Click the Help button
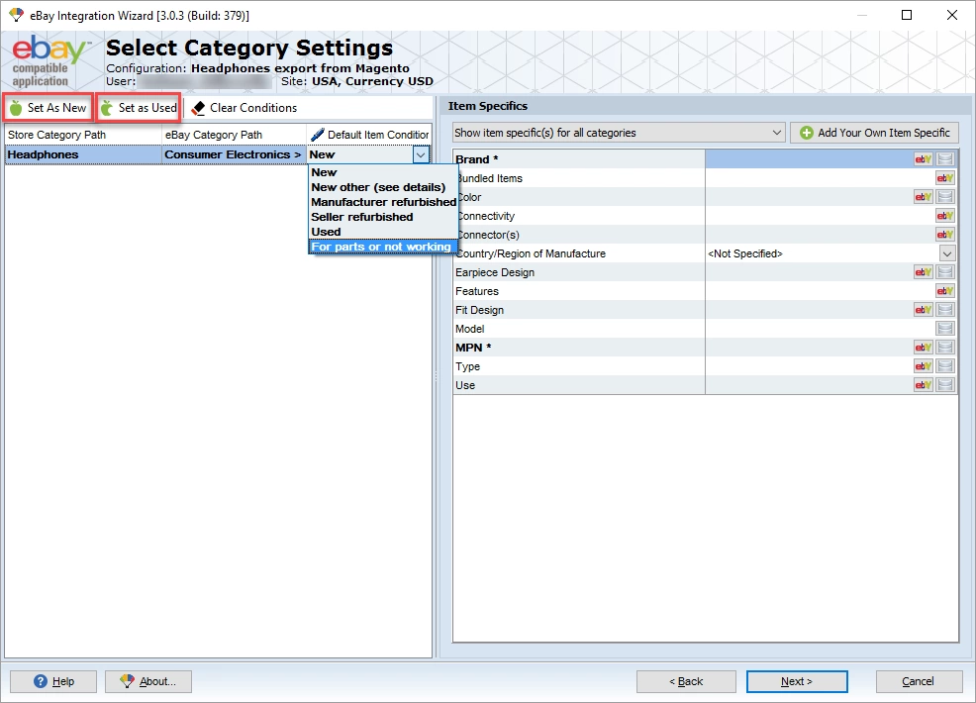Viewport: 976px width, 703px height. (53, 681)
